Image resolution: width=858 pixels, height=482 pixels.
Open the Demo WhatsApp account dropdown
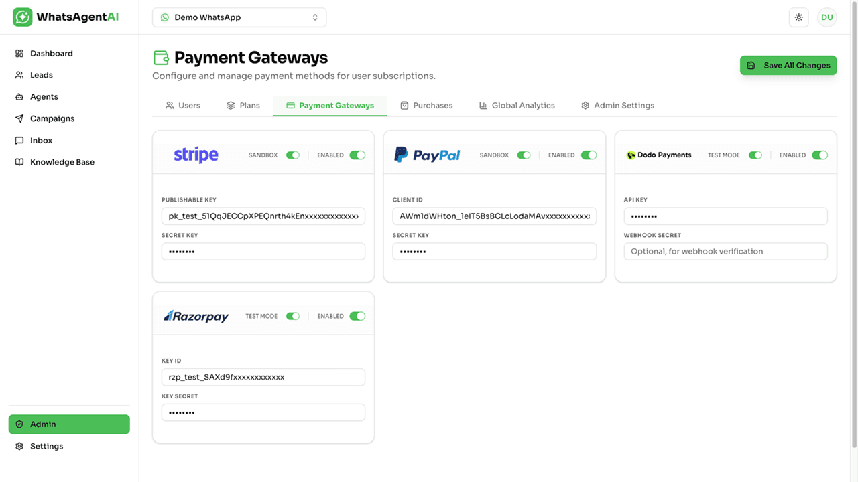[239, 17]
